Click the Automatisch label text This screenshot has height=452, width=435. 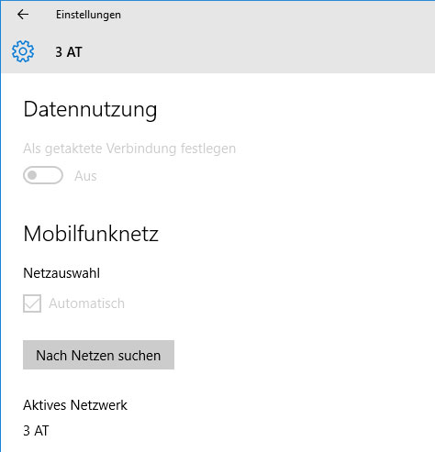coord(86,303)
